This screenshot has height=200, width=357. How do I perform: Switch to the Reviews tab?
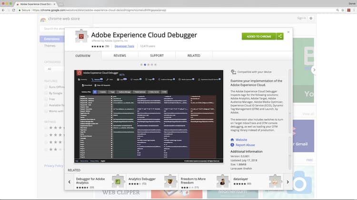pyautogui.click(x=120, y=56)
